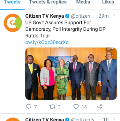This screenshot has width=120, height=121.
Task: Switch to the Tweets tab
Action: click(12, 2)
